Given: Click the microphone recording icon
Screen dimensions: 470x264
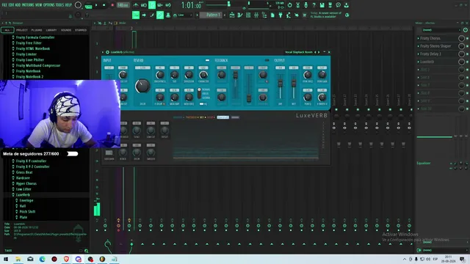Looking at the screenshot, I should click(305, 5).
